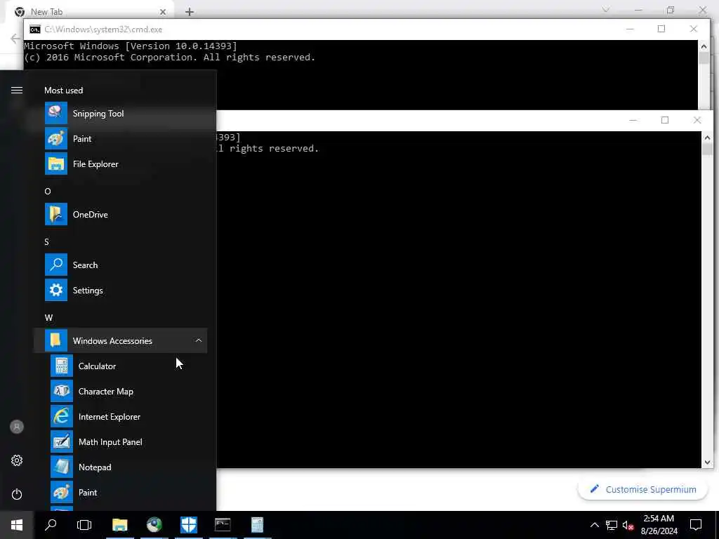The image size is (719, 539).
Task: Open Settings gear in Start menu sidebar
Action: click(17, 460)
